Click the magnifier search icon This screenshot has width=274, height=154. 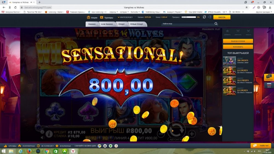click(216, 24)
